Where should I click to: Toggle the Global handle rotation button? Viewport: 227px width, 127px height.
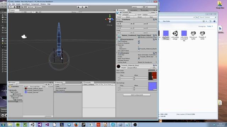pos(38,7)
